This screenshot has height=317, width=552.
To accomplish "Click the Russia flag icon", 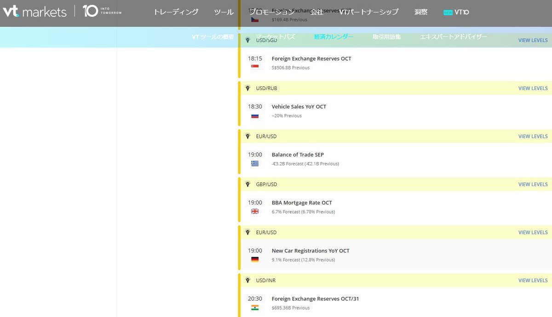I will (x=255, y=116).
